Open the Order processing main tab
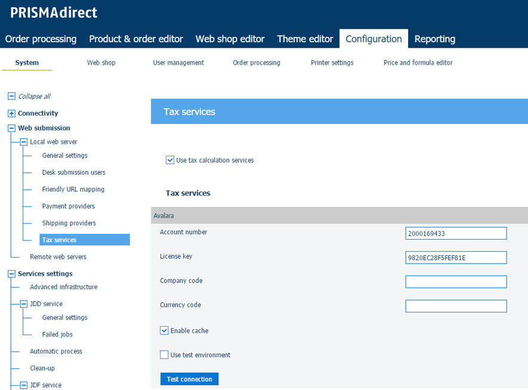528x390 pixels. point(41,39)
